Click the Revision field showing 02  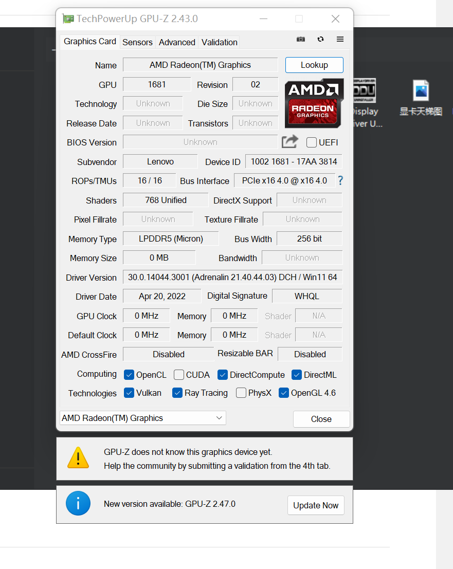point(256,84)
